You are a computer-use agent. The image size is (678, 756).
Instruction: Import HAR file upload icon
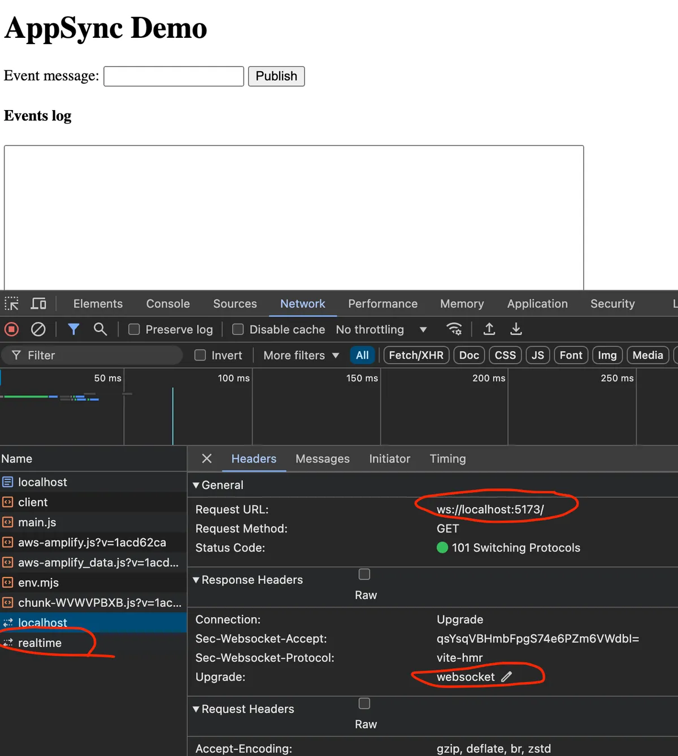point(489,329)
